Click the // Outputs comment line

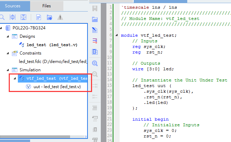click(146, 63)
